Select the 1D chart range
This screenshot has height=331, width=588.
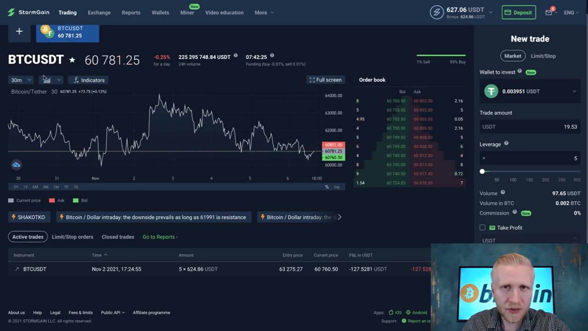pyautogui.click(x=76, y=187)
